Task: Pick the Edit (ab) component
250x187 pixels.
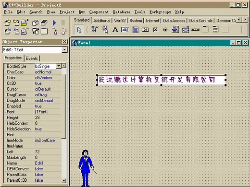Action: tap(125, 30)
